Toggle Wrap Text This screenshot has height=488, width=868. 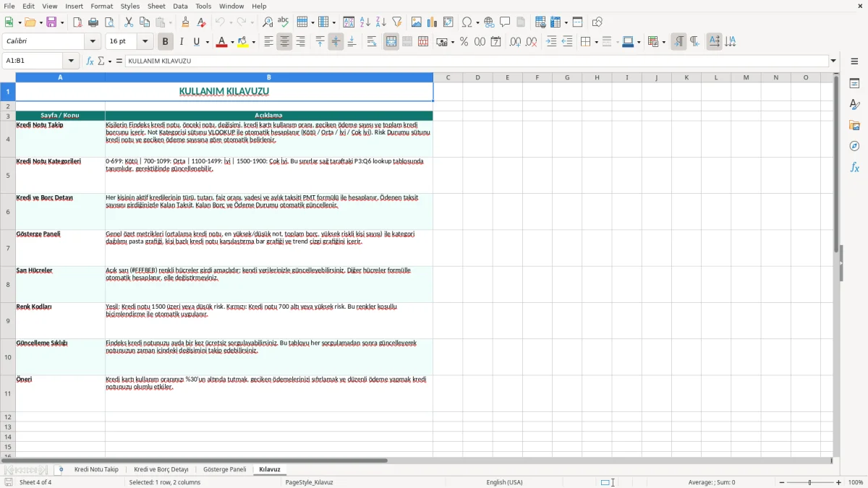[372, 42]
